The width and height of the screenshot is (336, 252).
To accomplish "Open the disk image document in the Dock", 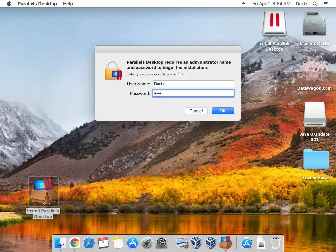I will 261,243.
